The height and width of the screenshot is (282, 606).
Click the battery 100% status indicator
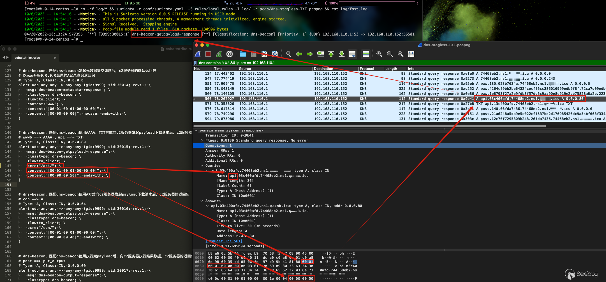(x=331, y=3)
